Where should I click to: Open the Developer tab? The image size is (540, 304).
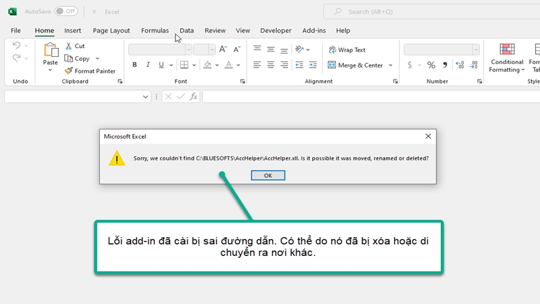(275, 30)
